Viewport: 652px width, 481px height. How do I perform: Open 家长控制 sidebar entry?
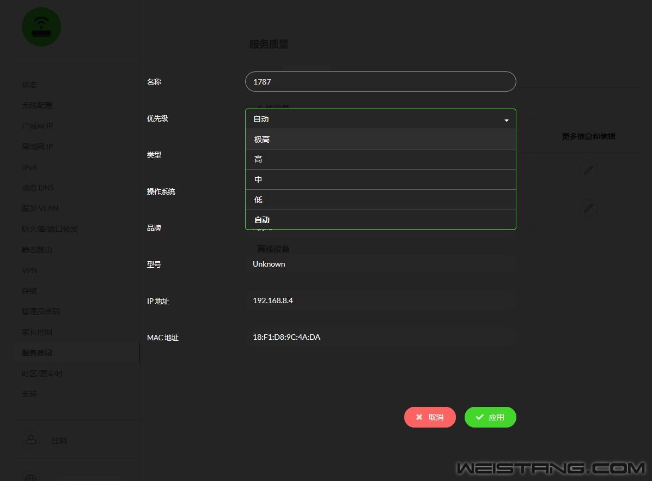coord(37,332)
